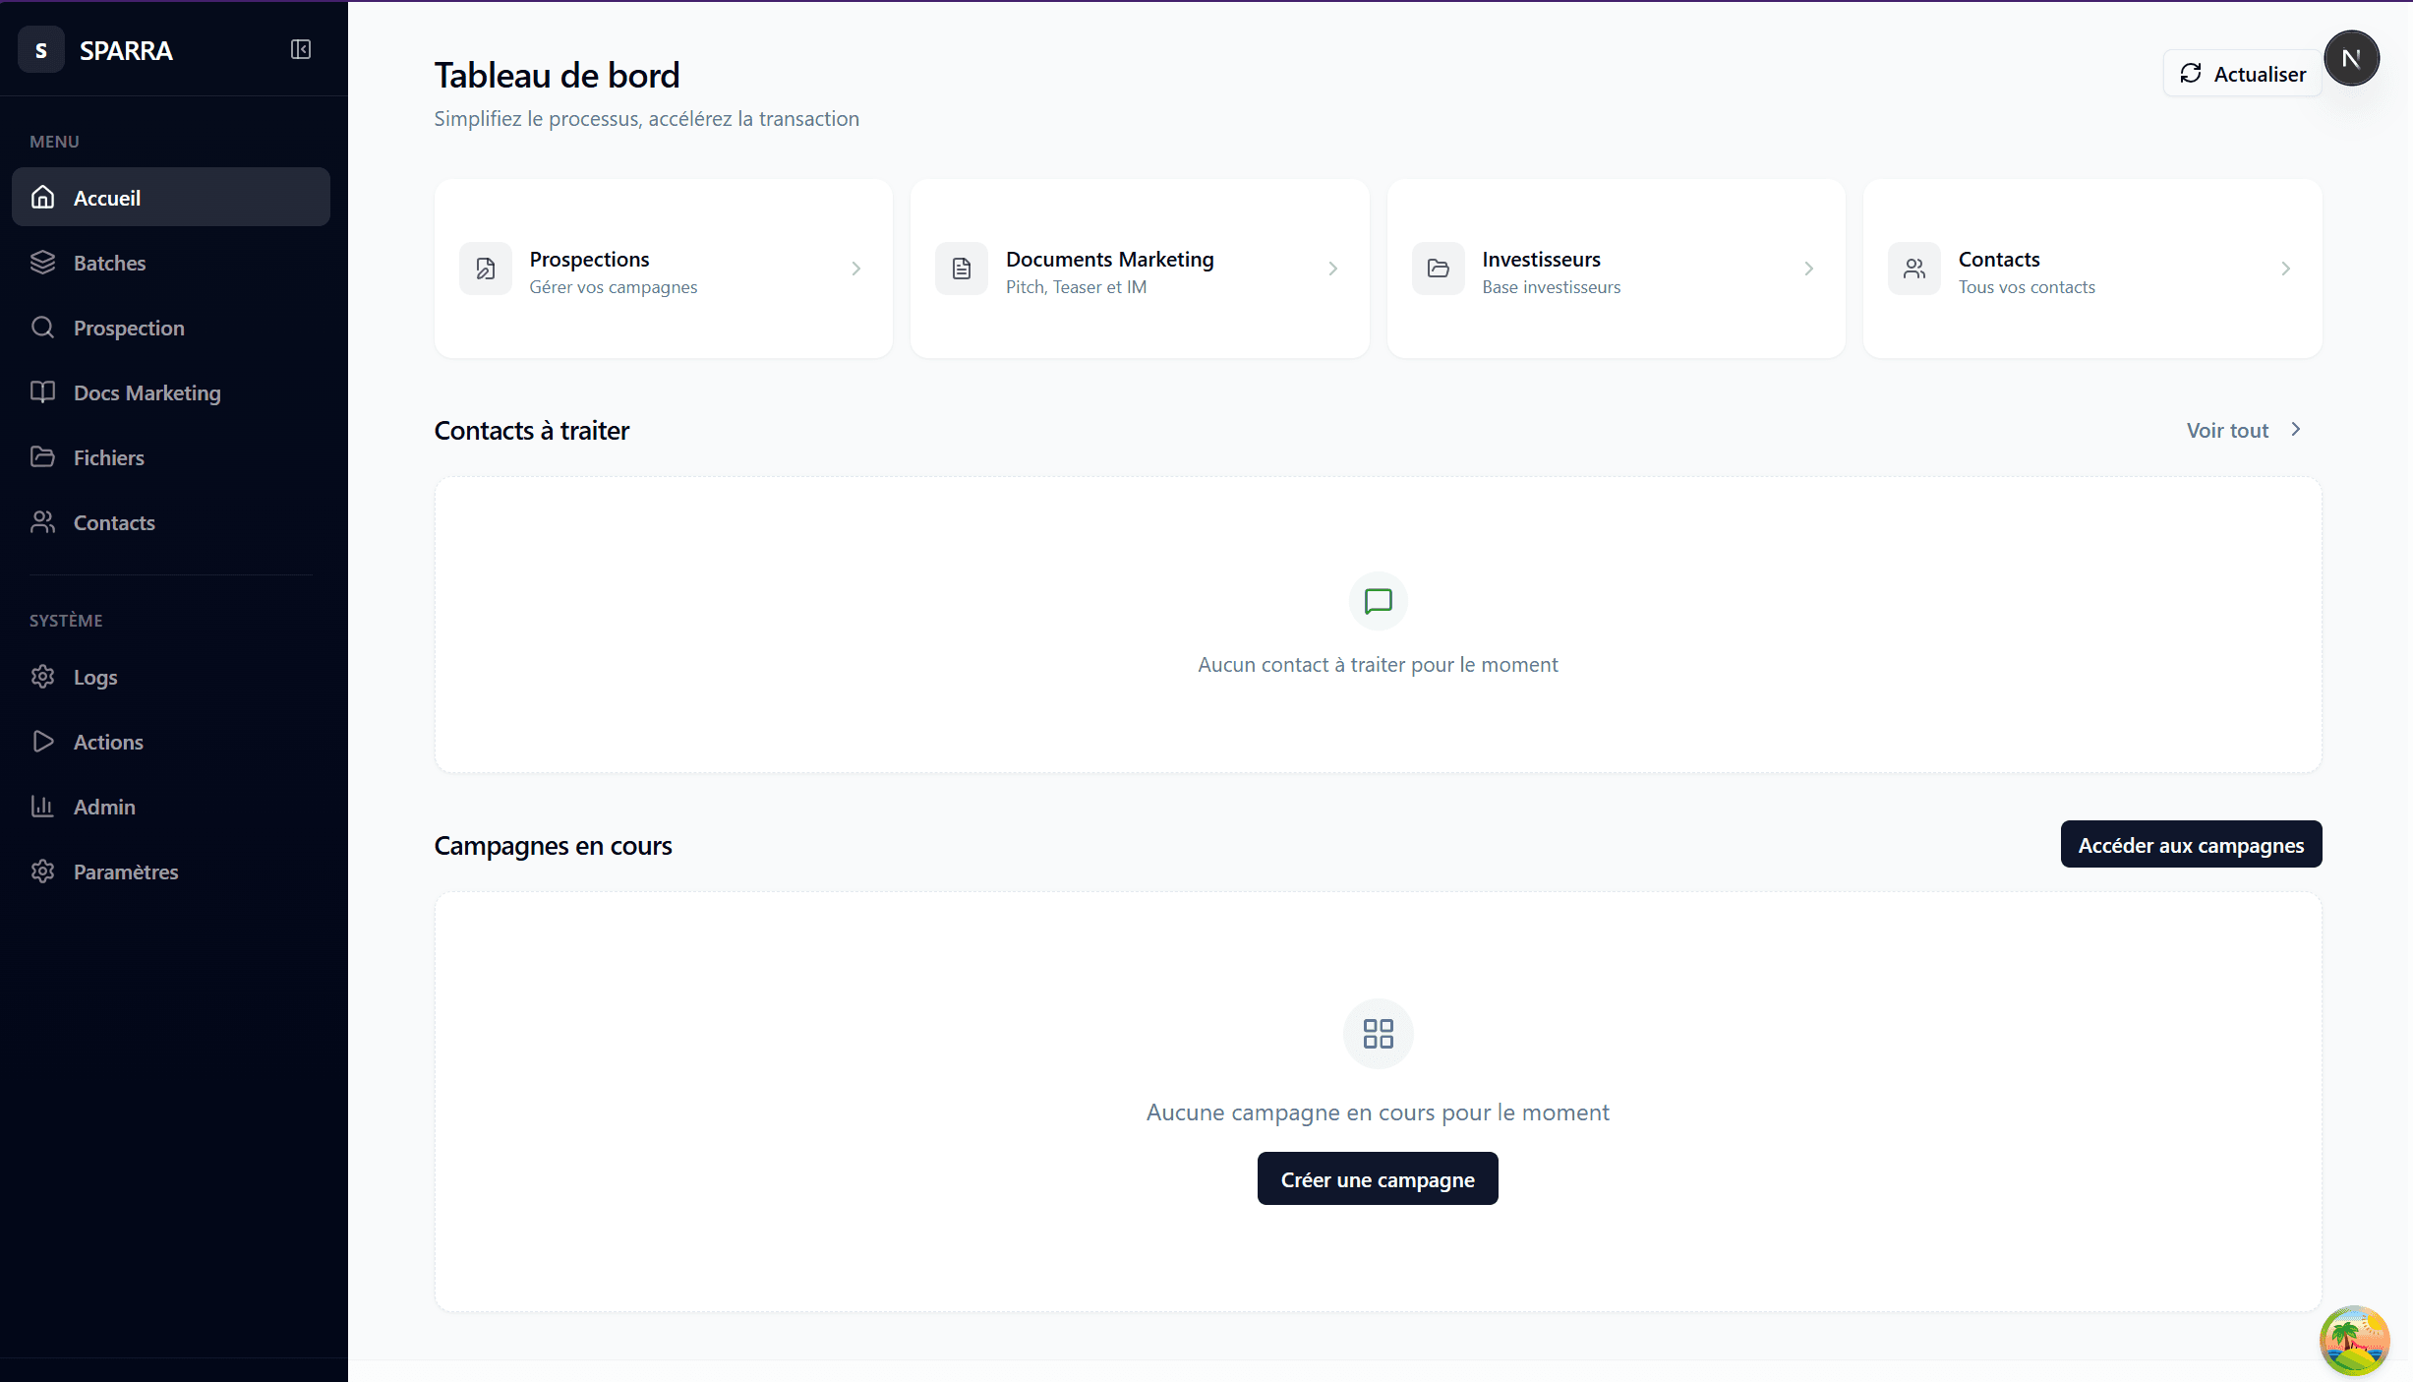Screen dimensions: 2413x1382
Task: Expand the Documents Marketing card chevron
Action: point(1332,269)
